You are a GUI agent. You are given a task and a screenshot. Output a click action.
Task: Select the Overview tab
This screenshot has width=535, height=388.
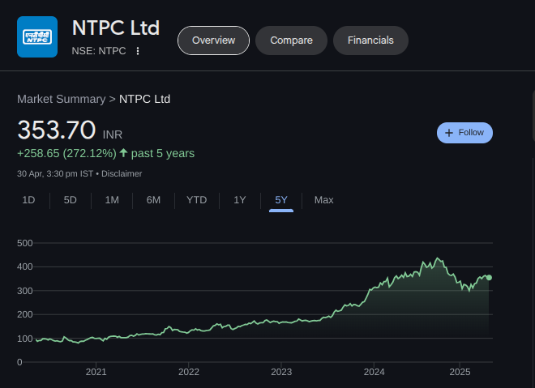213,41
